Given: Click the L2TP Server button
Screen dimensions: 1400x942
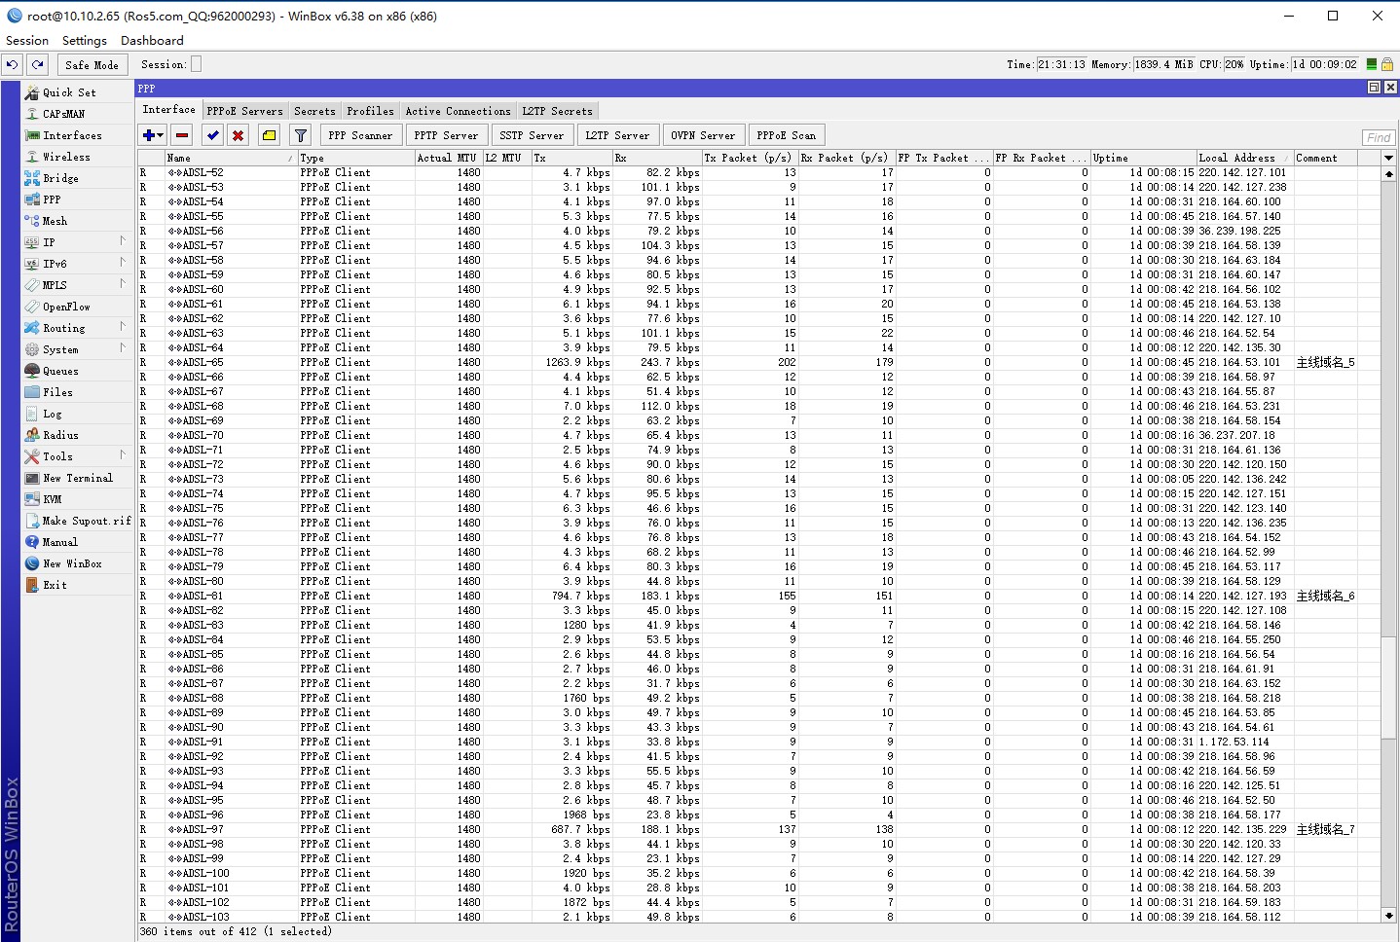Looking at the screenshot, I should 617,135.
